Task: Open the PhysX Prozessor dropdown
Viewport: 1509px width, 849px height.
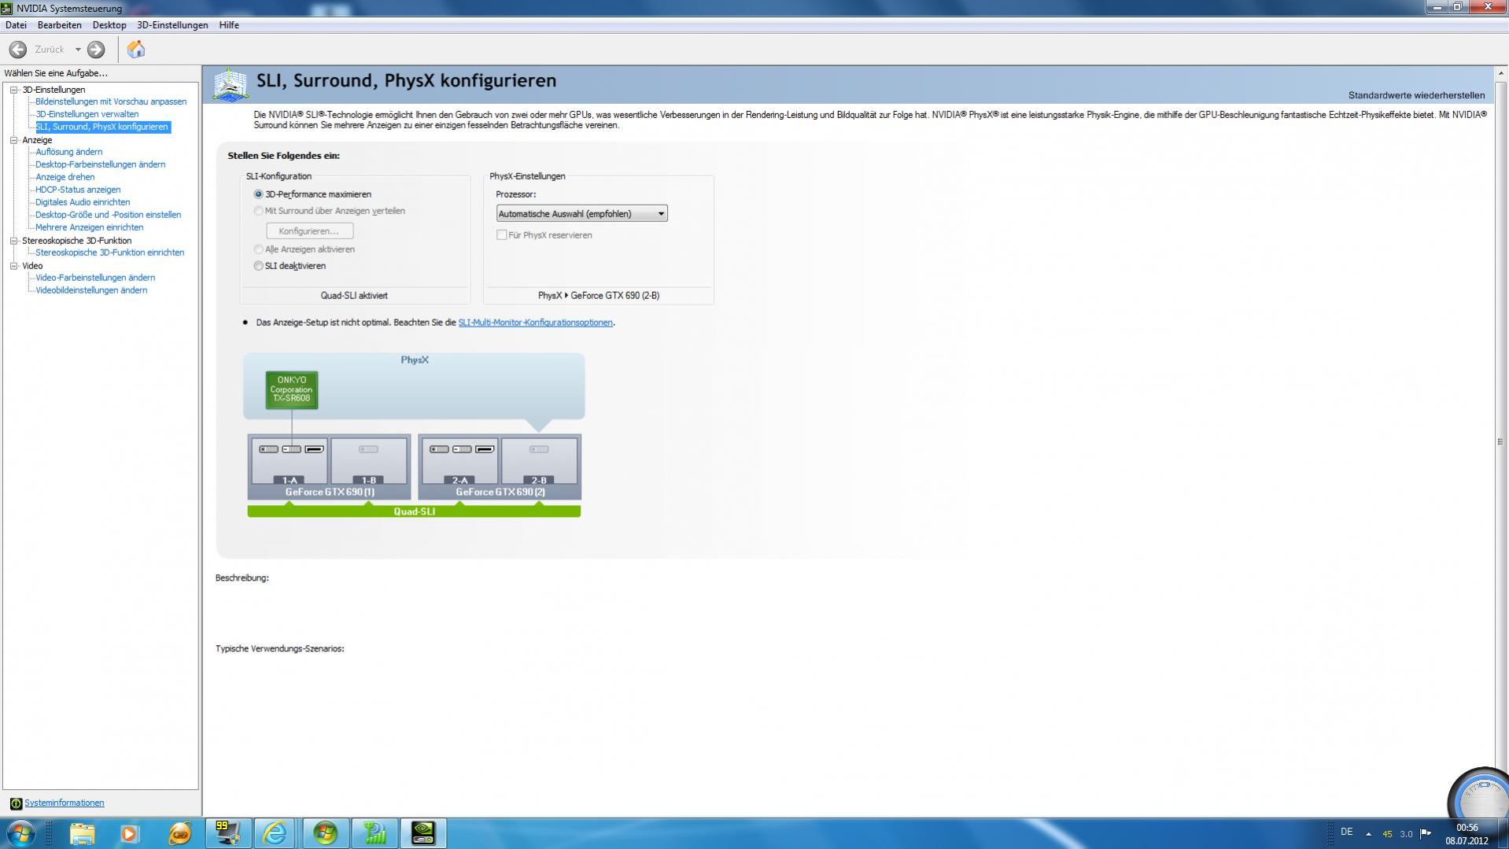Action: pyautogui.click(x=581, y=213)
